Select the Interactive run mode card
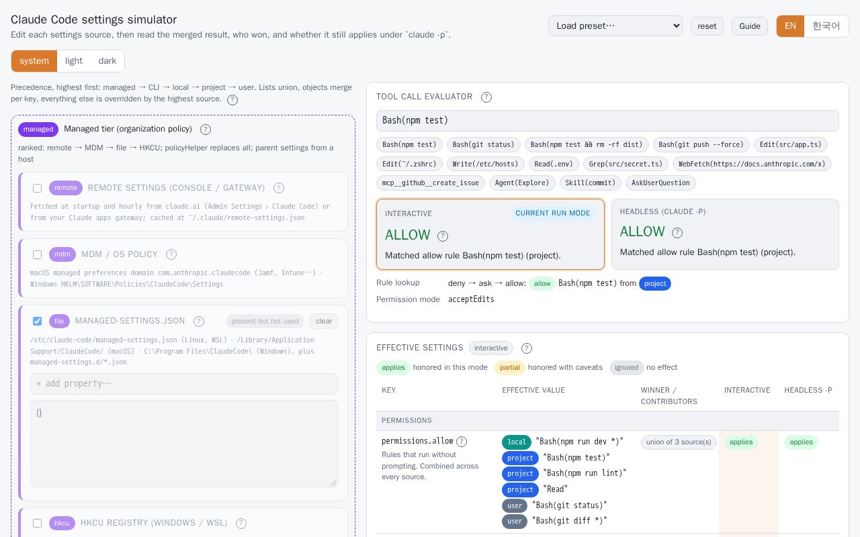860x537 pixels. pyautogui.click(x=490, y=234)
